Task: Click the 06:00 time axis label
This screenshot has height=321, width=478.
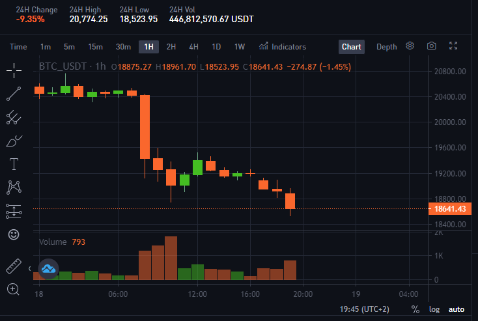Action: [118, 294]
